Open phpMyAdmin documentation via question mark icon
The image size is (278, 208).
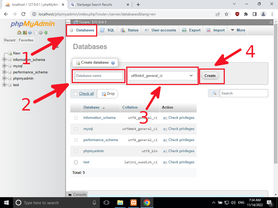30,32
